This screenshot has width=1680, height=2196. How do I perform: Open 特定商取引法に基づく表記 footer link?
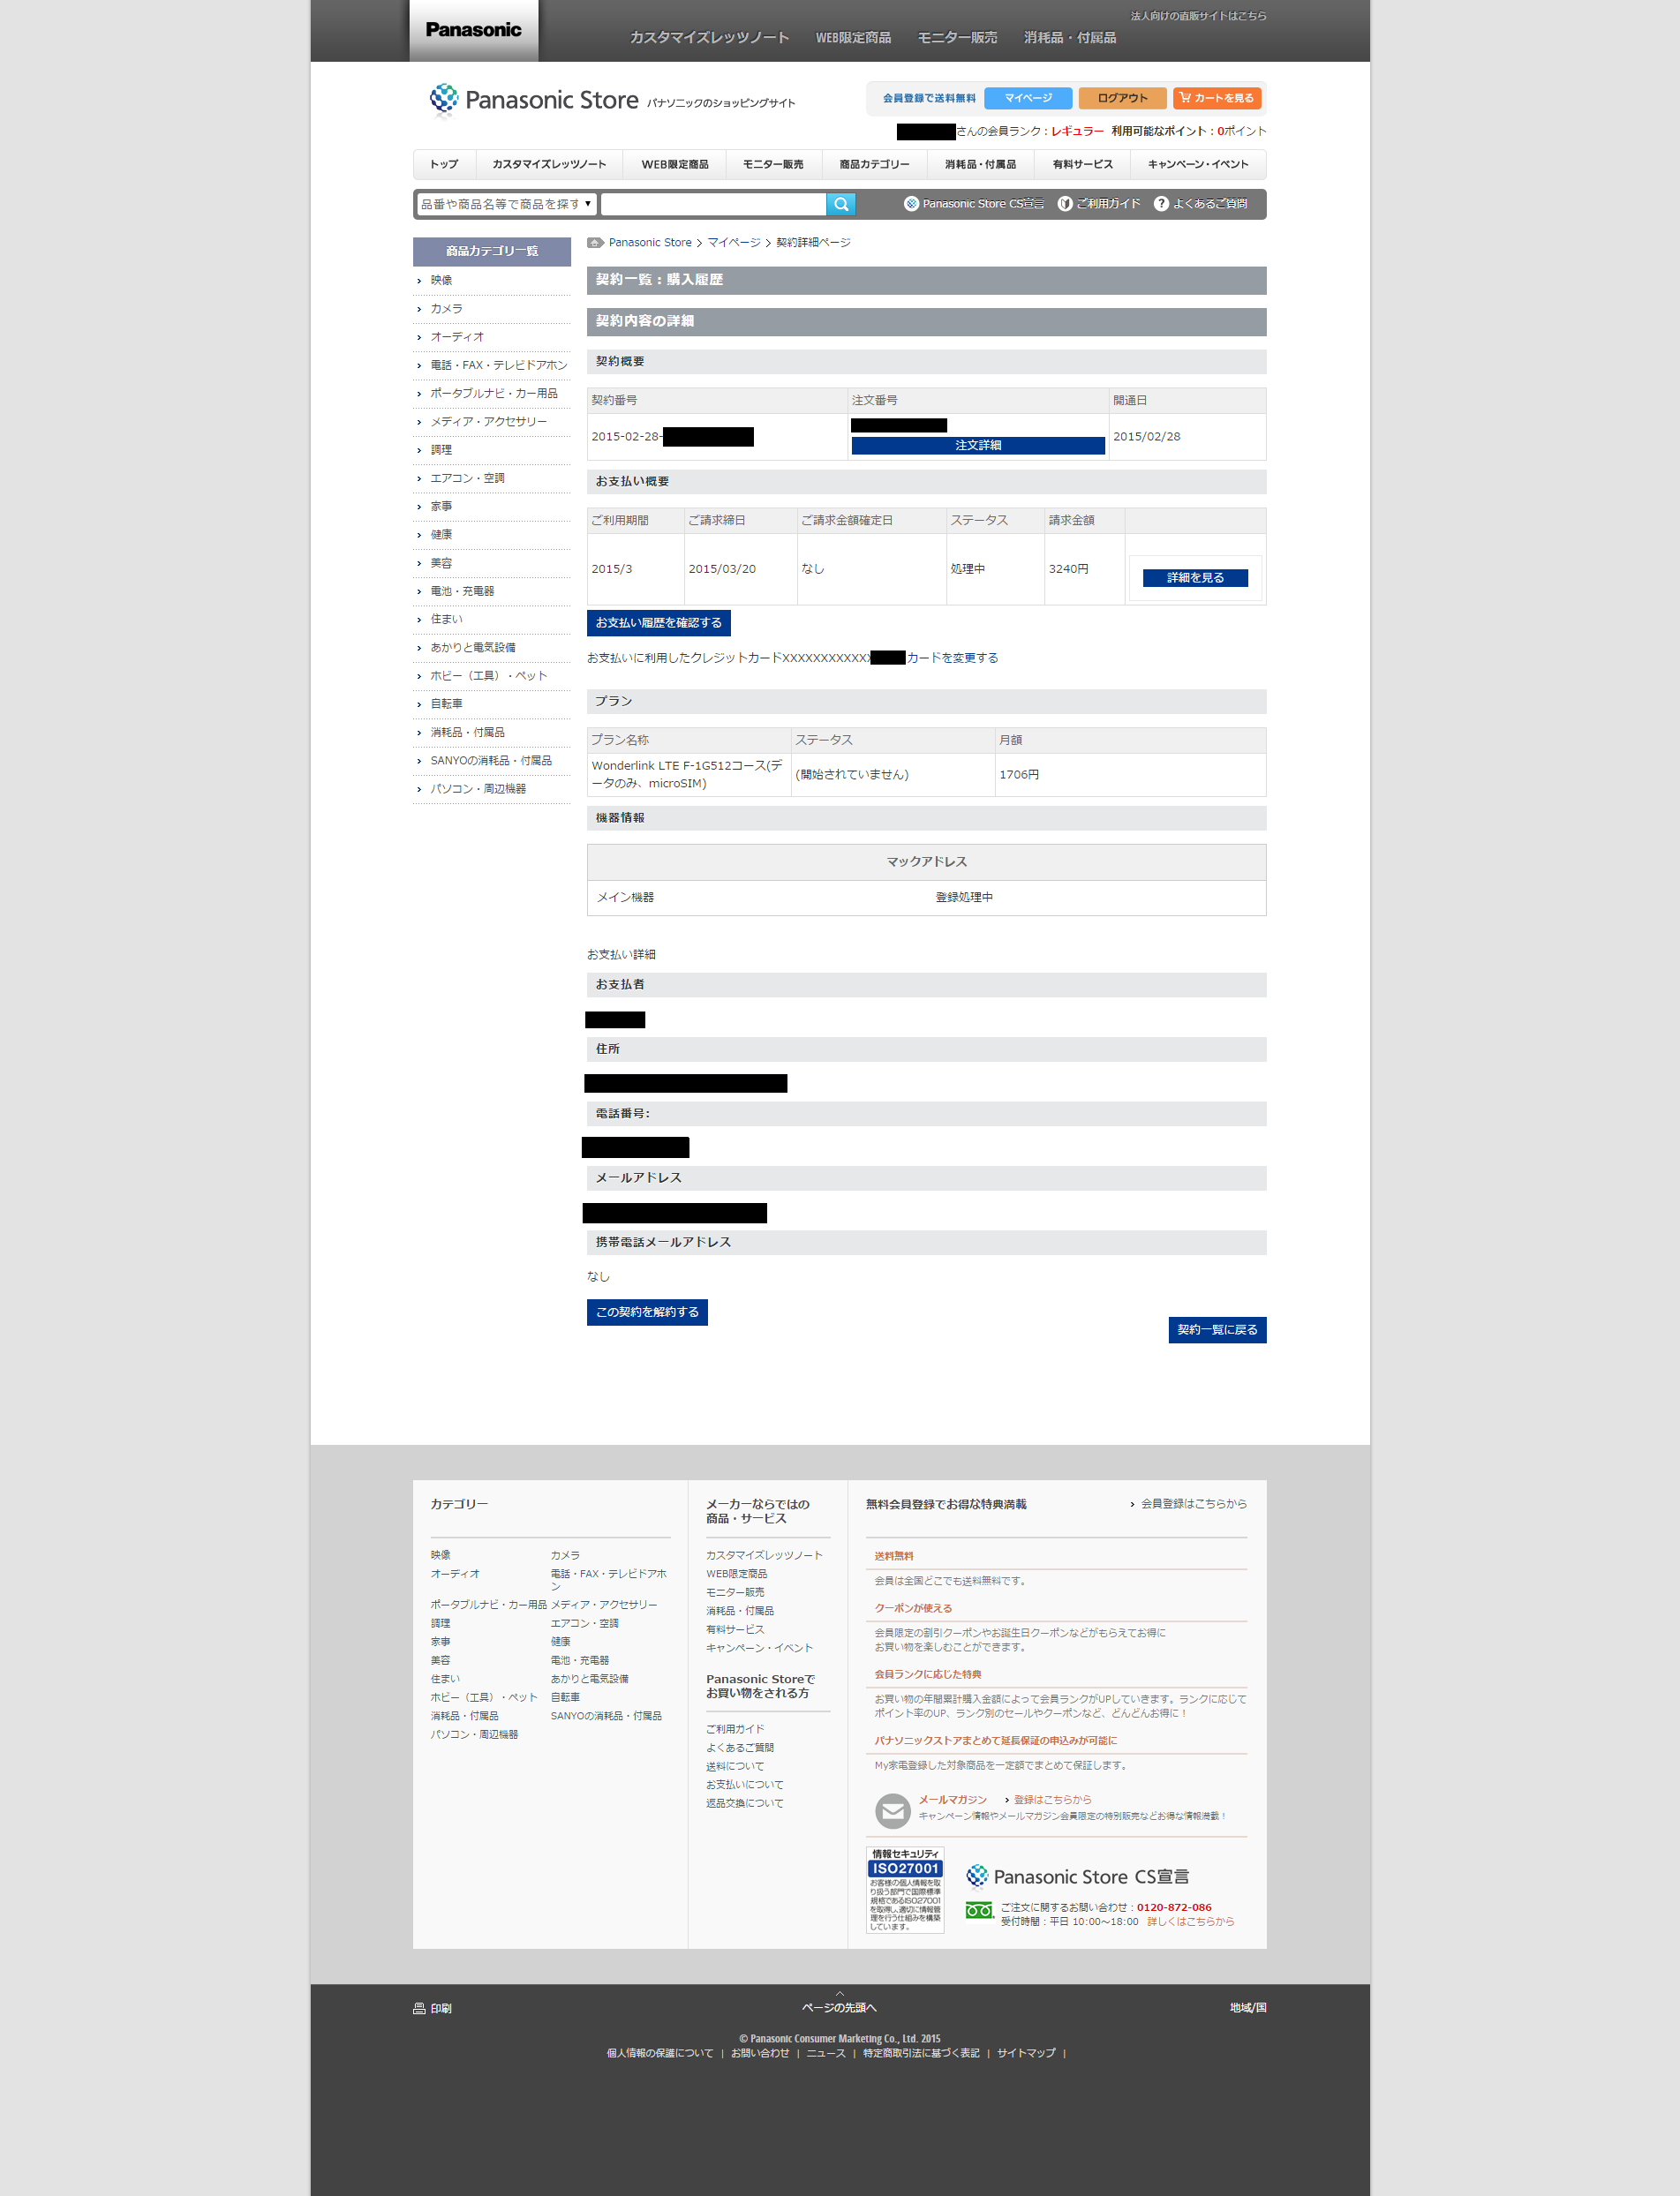coord(921,2052)
